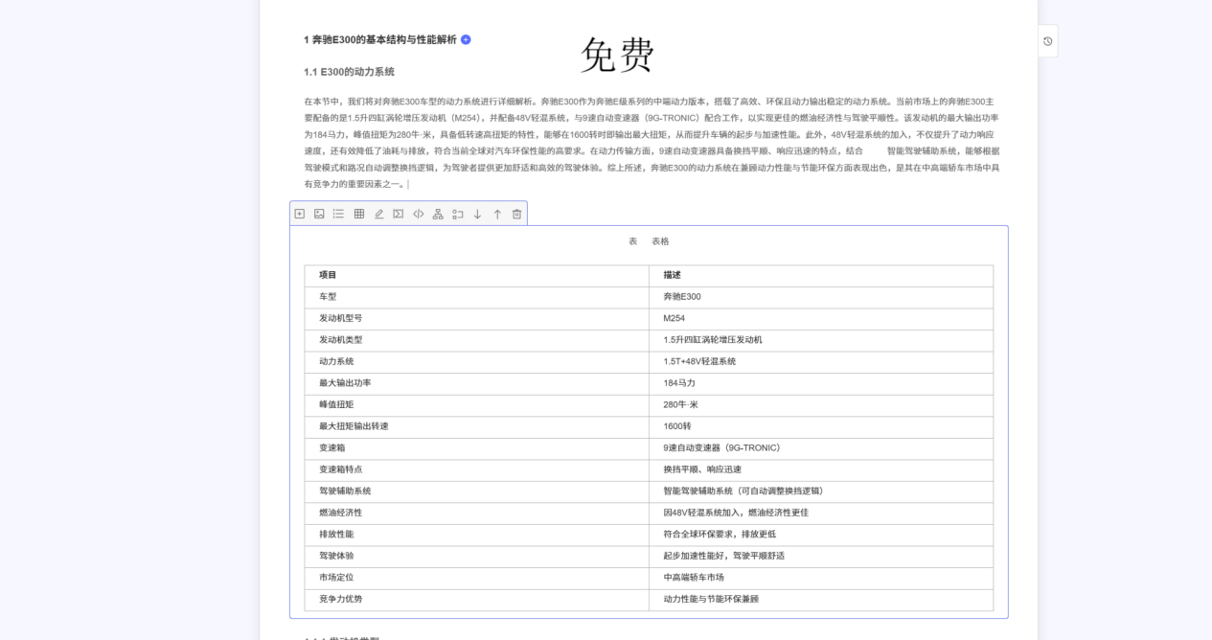Image resolution: width=1212 pixels, height=640 pixels.
Task: Insert an image using the picture icon
Action: click(x=319, y=214)
